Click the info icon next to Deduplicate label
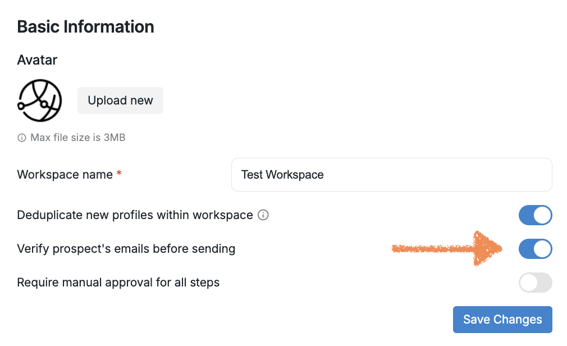This screenshot has height=346, width=567. pos(263,215)
